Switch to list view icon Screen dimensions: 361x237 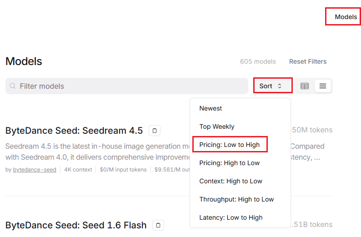pos(323,86)
